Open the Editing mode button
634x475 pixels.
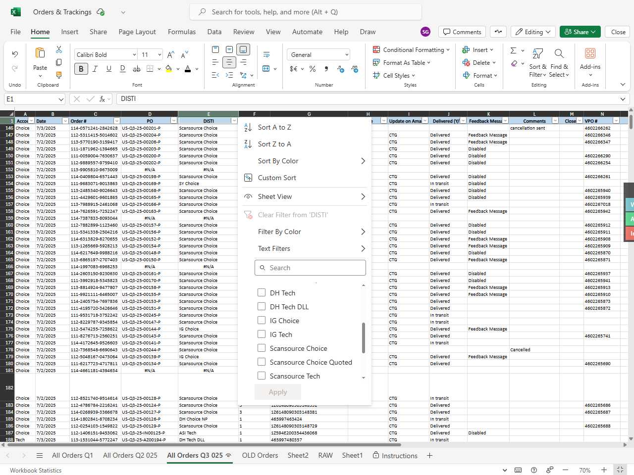click(x=533, y=32)
